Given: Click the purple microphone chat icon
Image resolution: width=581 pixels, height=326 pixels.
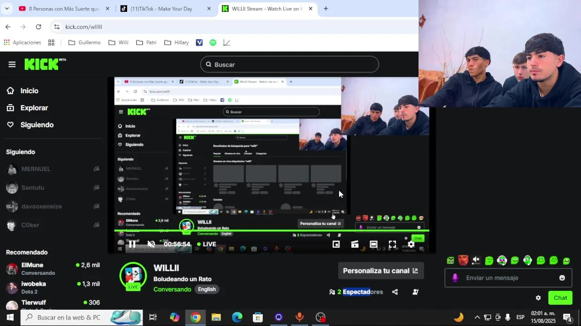Looking at the screenshot, I should [455, 278].
